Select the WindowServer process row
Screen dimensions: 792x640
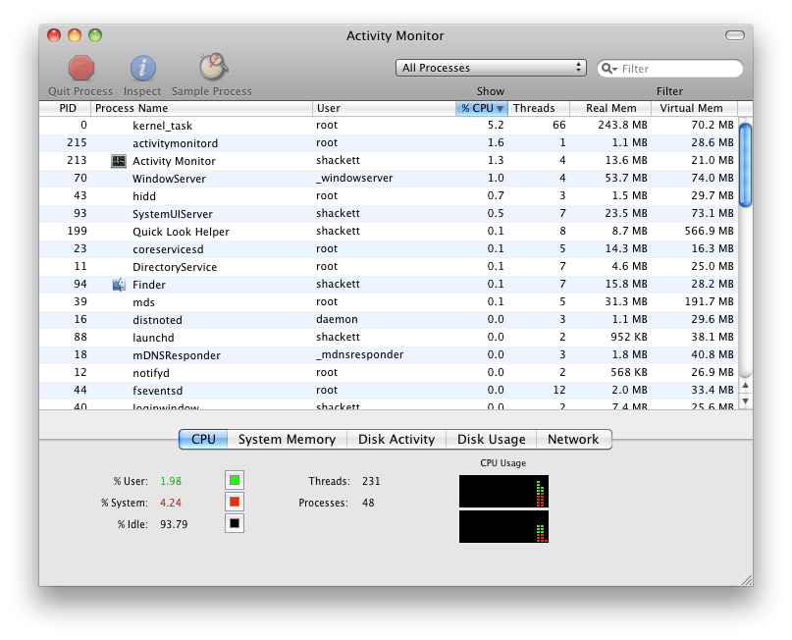point(389,179)
